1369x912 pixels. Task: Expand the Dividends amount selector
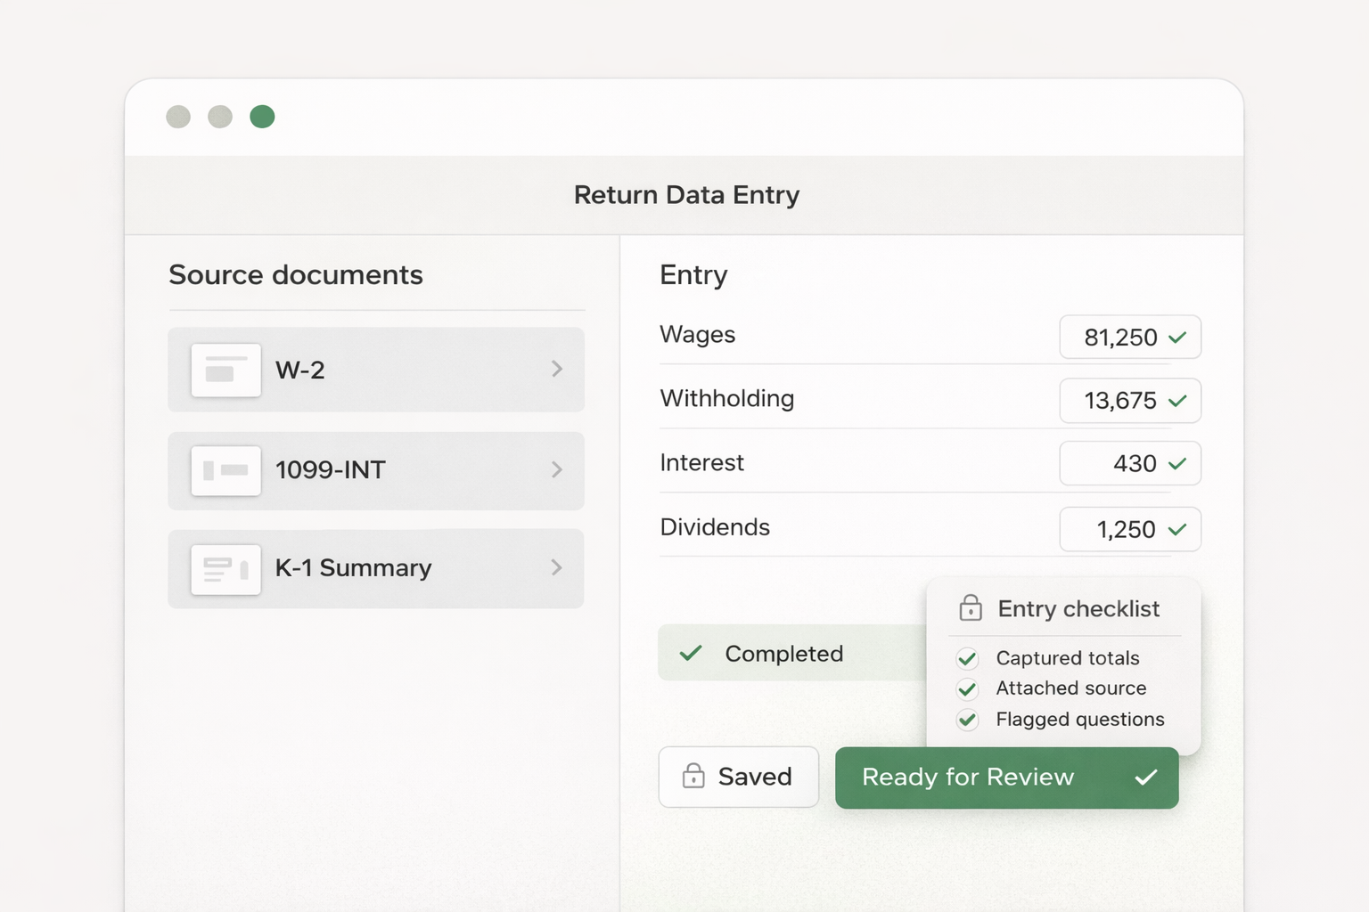click(1130, 529)
